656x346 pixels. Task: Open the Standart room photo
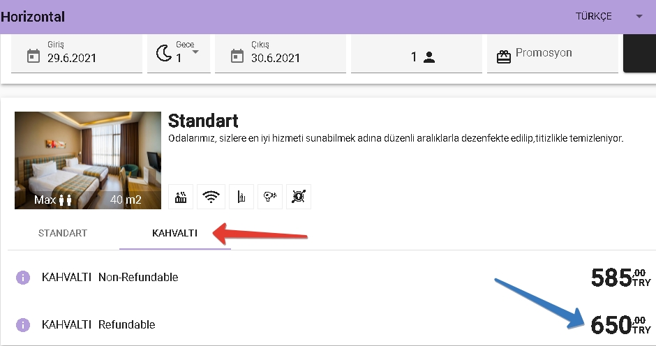pyautogui.click(x=88, y=160)
